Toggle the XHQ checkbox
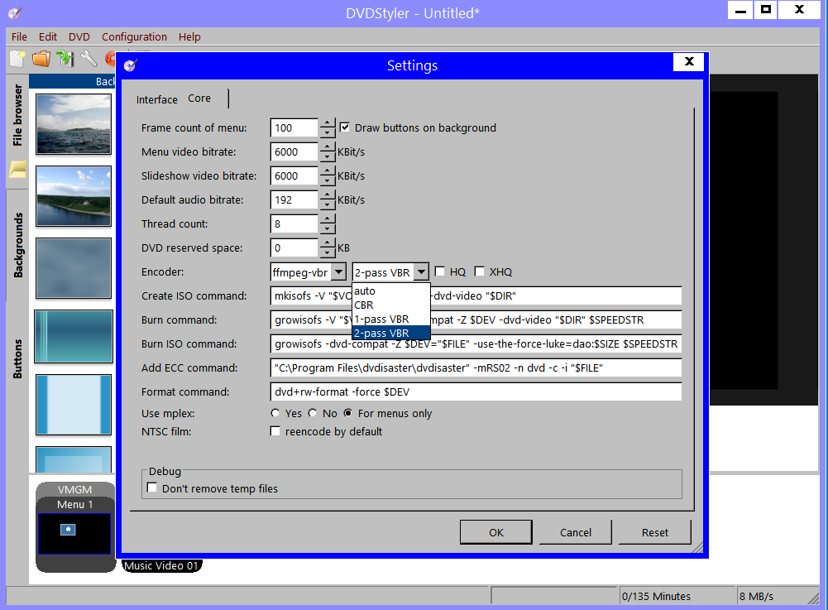The height and width of the screenshot is (610, 828). coord(480,271)
